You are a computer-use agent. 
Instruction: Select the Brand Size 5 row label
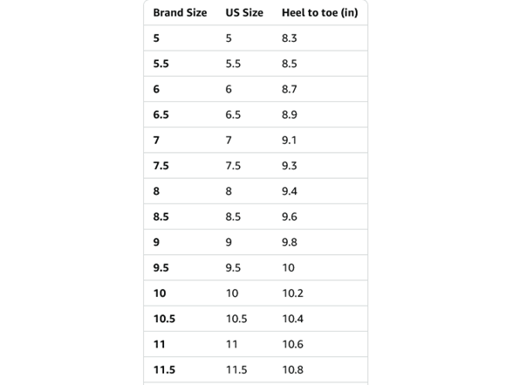click(x=156, y=38)
